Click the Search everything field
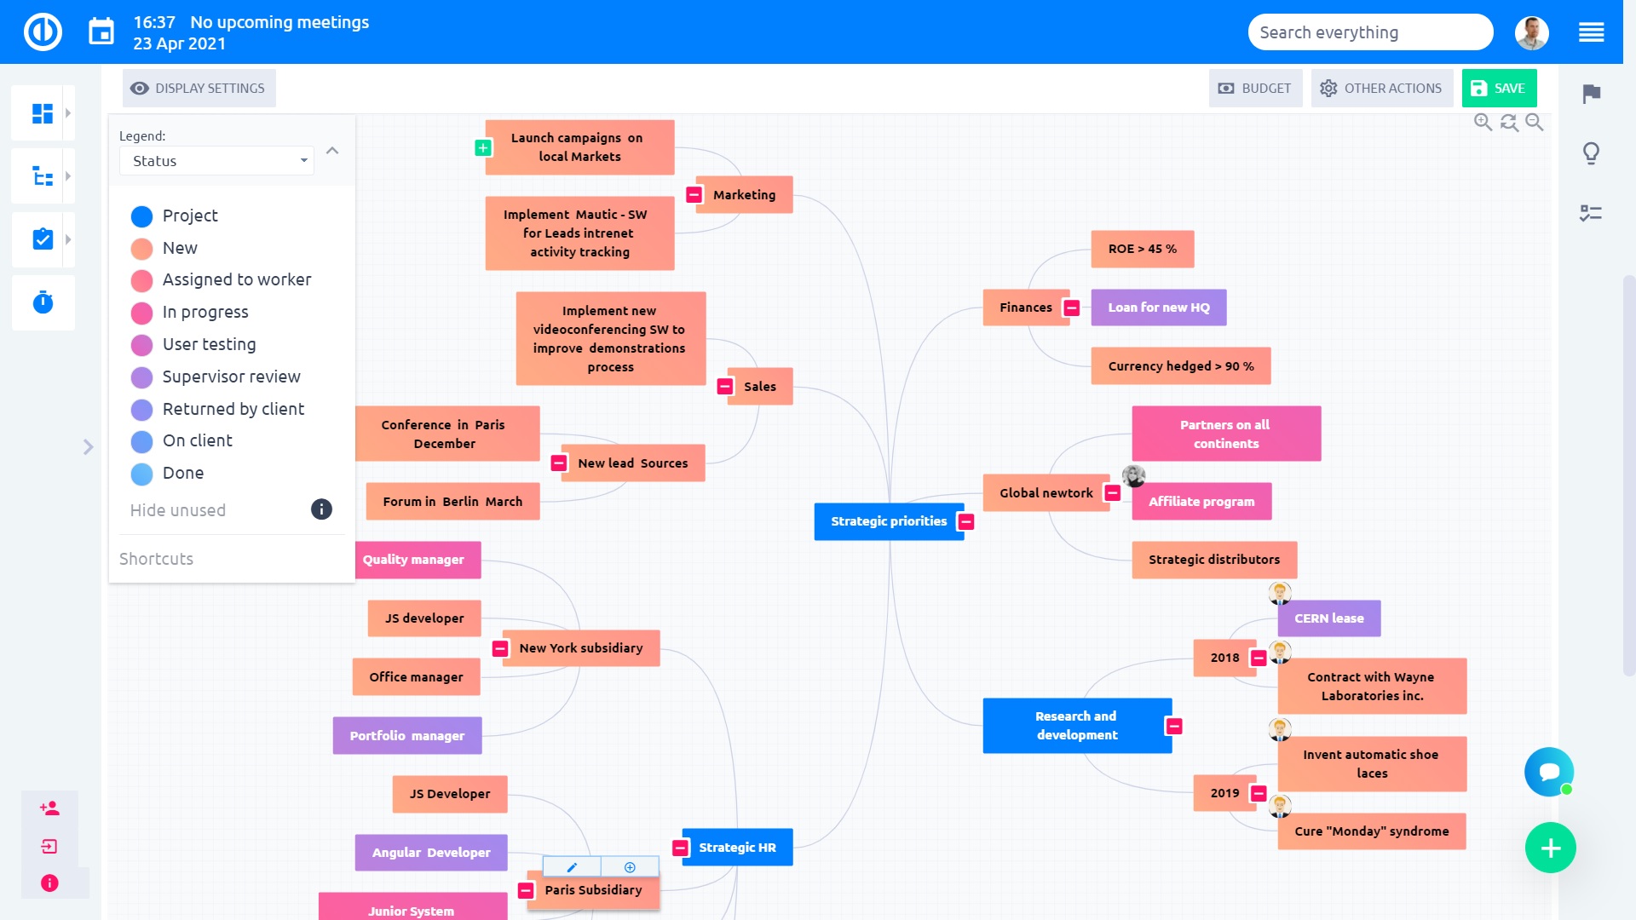This screenshot has height=920, width=1636. [1369, 32]
